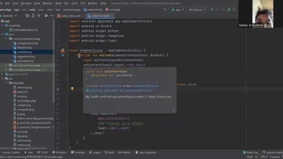The width and height of the screenshot is (283, 159).
Task: Open the Event Log
Action: coord(250,152)
